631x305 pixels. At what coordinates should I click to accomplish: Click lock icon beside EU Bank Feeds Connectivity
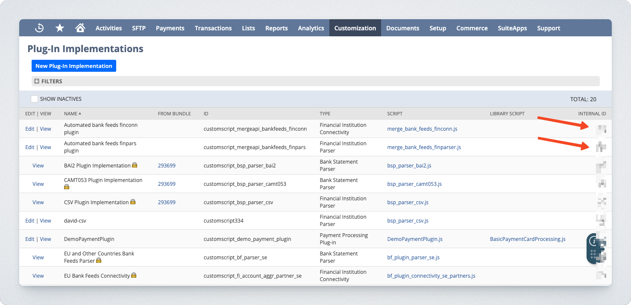(134, 276)
